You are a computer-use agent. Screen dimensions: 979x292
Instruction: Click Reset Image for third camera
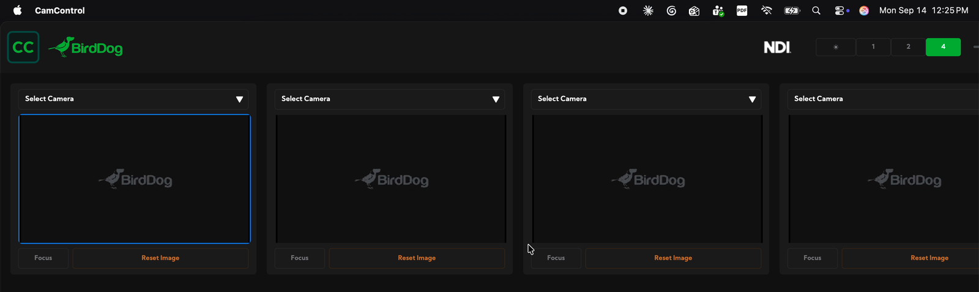click(x=673, y=258)
